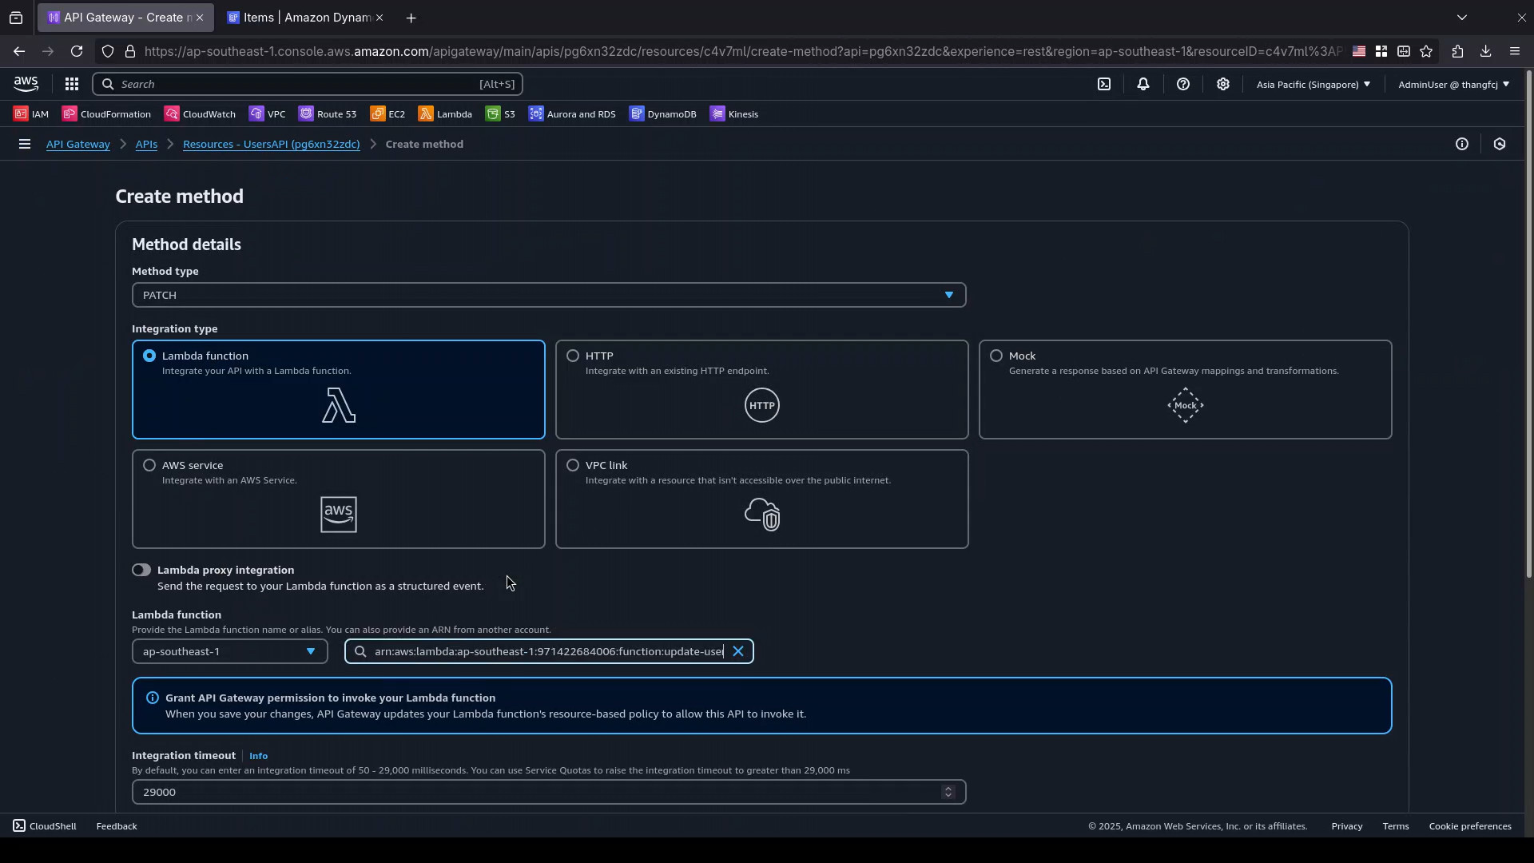
Task: Open the browser downloads icon
Action: click(x=1485, y=51)
